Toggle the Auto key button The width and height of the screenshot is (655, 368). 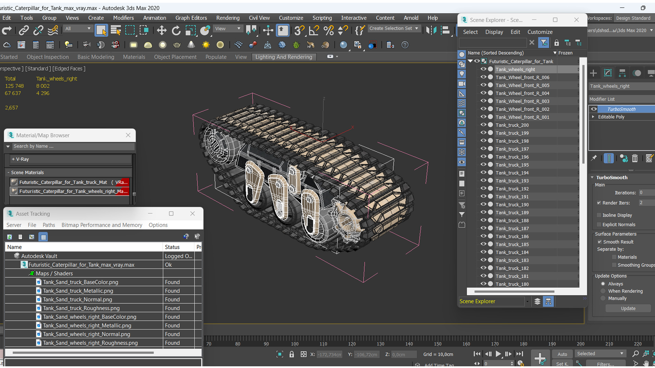tap(562, 354)
